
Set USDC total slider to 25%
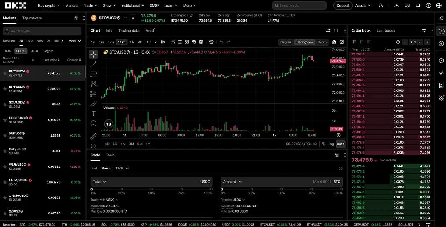(122, 189)
